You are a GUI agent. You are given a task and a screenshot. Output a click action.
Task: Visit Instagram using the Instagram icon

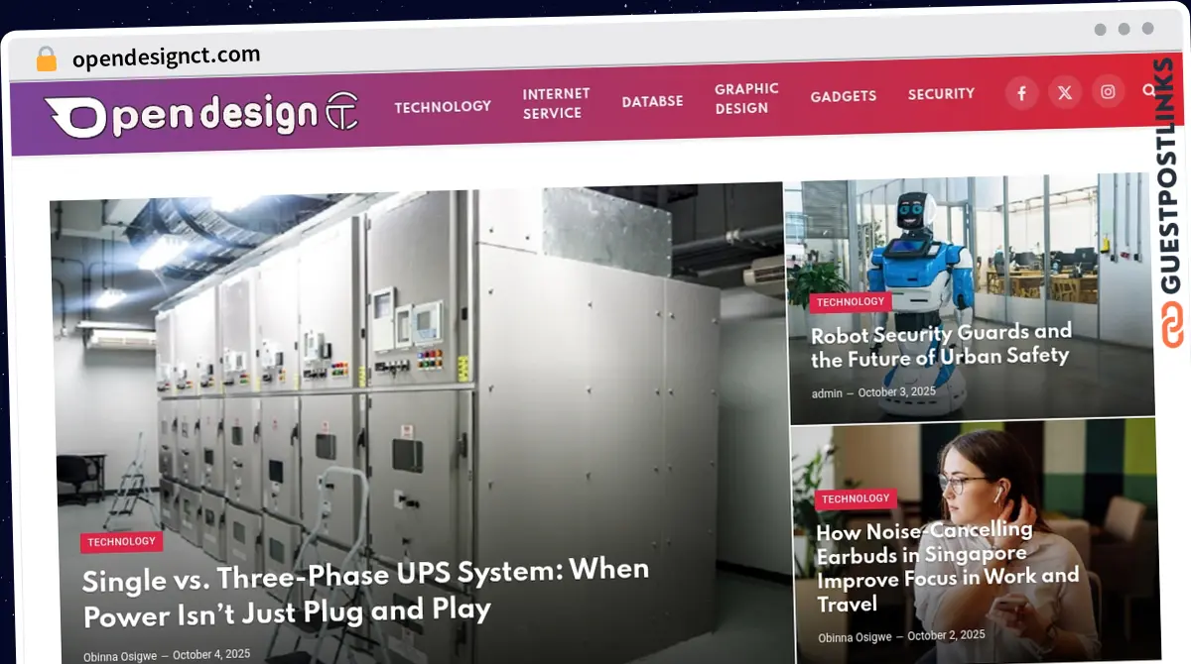coord(1108,91)
